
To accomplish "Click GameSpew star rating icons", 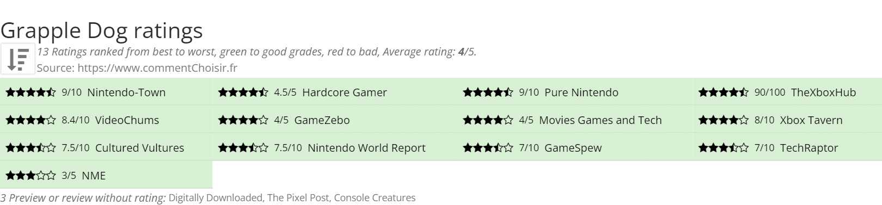I will (x=488, y=148).
